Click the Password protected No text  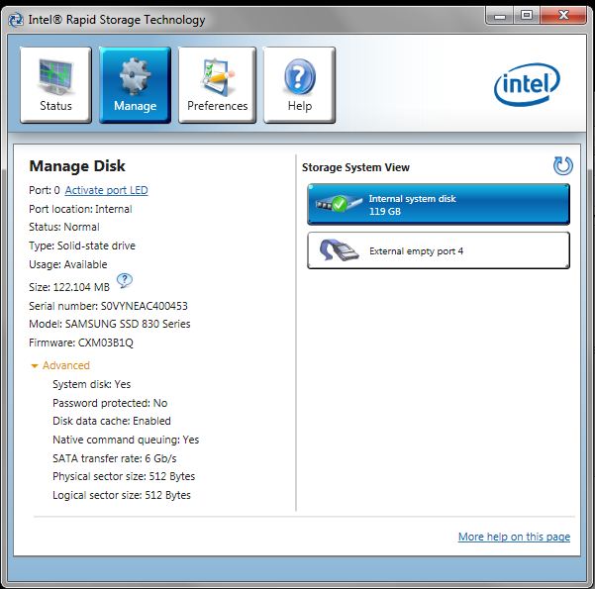click(110, 403)
